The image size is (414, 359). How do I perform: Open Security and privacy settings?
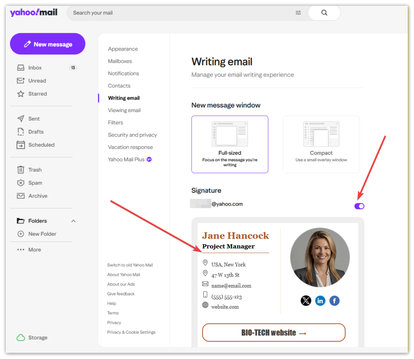pyautogui.click(x=132, y=135)
